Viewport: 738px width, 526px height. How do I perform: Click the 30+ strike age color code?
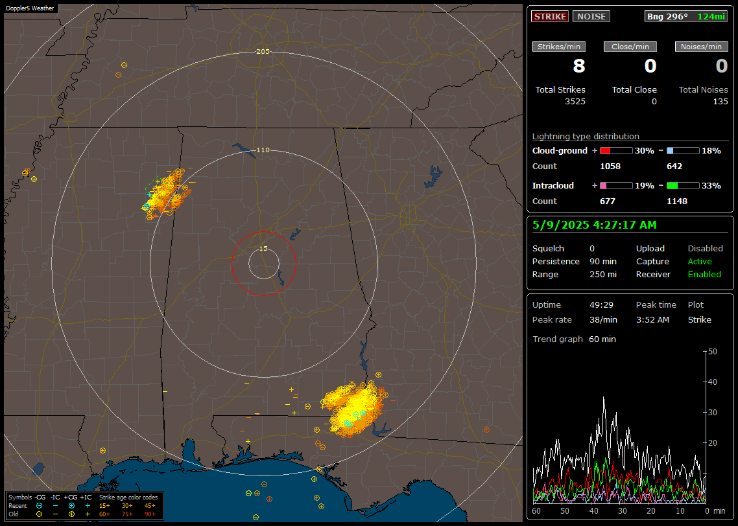(x=127, y=506)
